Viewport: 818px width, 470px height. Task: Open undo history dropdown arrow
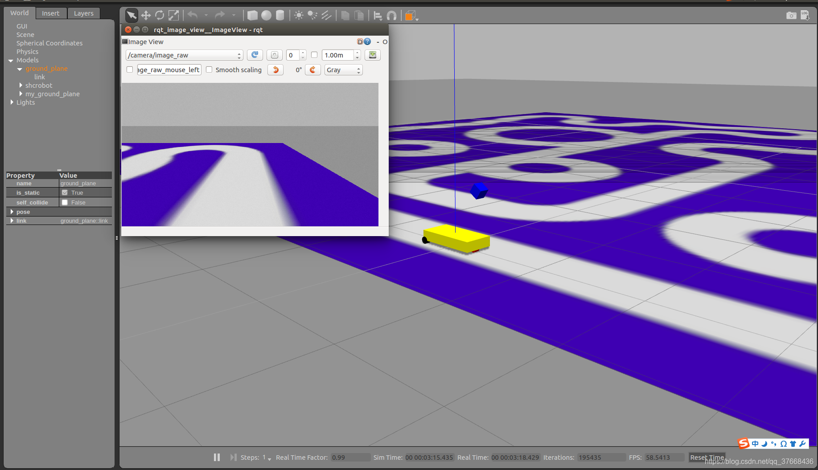pyautogui.click(x=206, y=15)
